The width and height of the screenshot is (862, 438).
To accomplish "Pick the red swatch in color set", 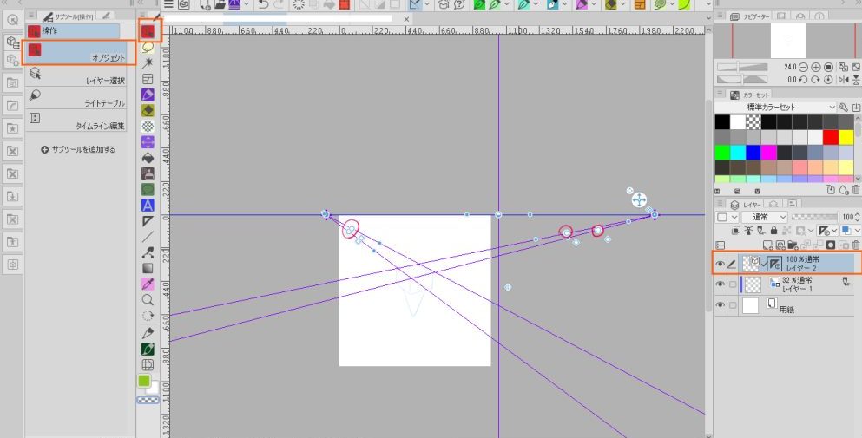I will pos(831,137).
